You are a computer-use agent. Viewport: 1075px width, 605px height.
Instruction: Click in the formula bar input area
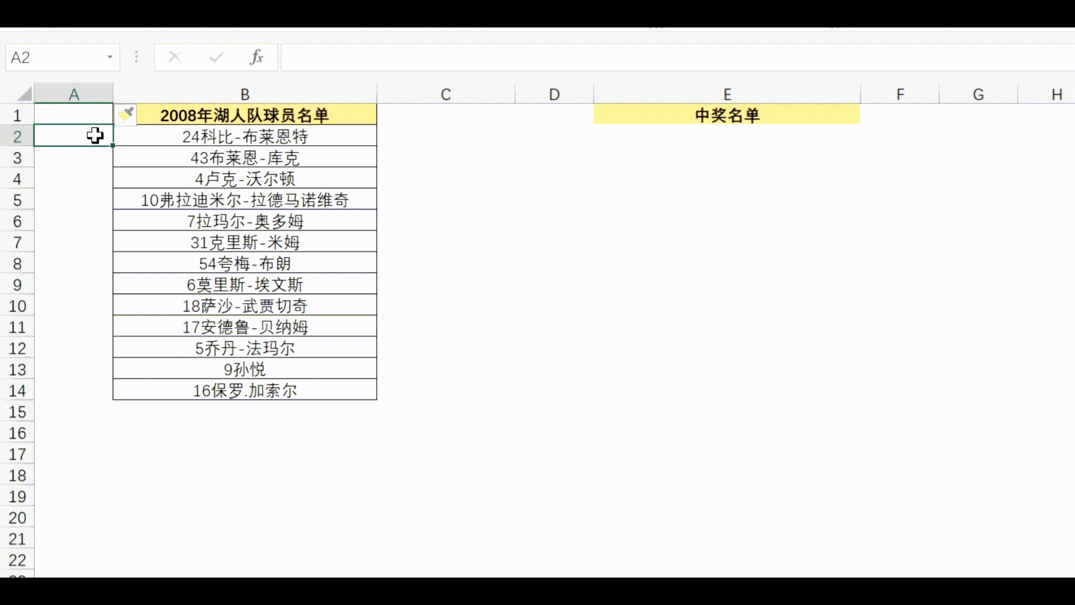672,57
